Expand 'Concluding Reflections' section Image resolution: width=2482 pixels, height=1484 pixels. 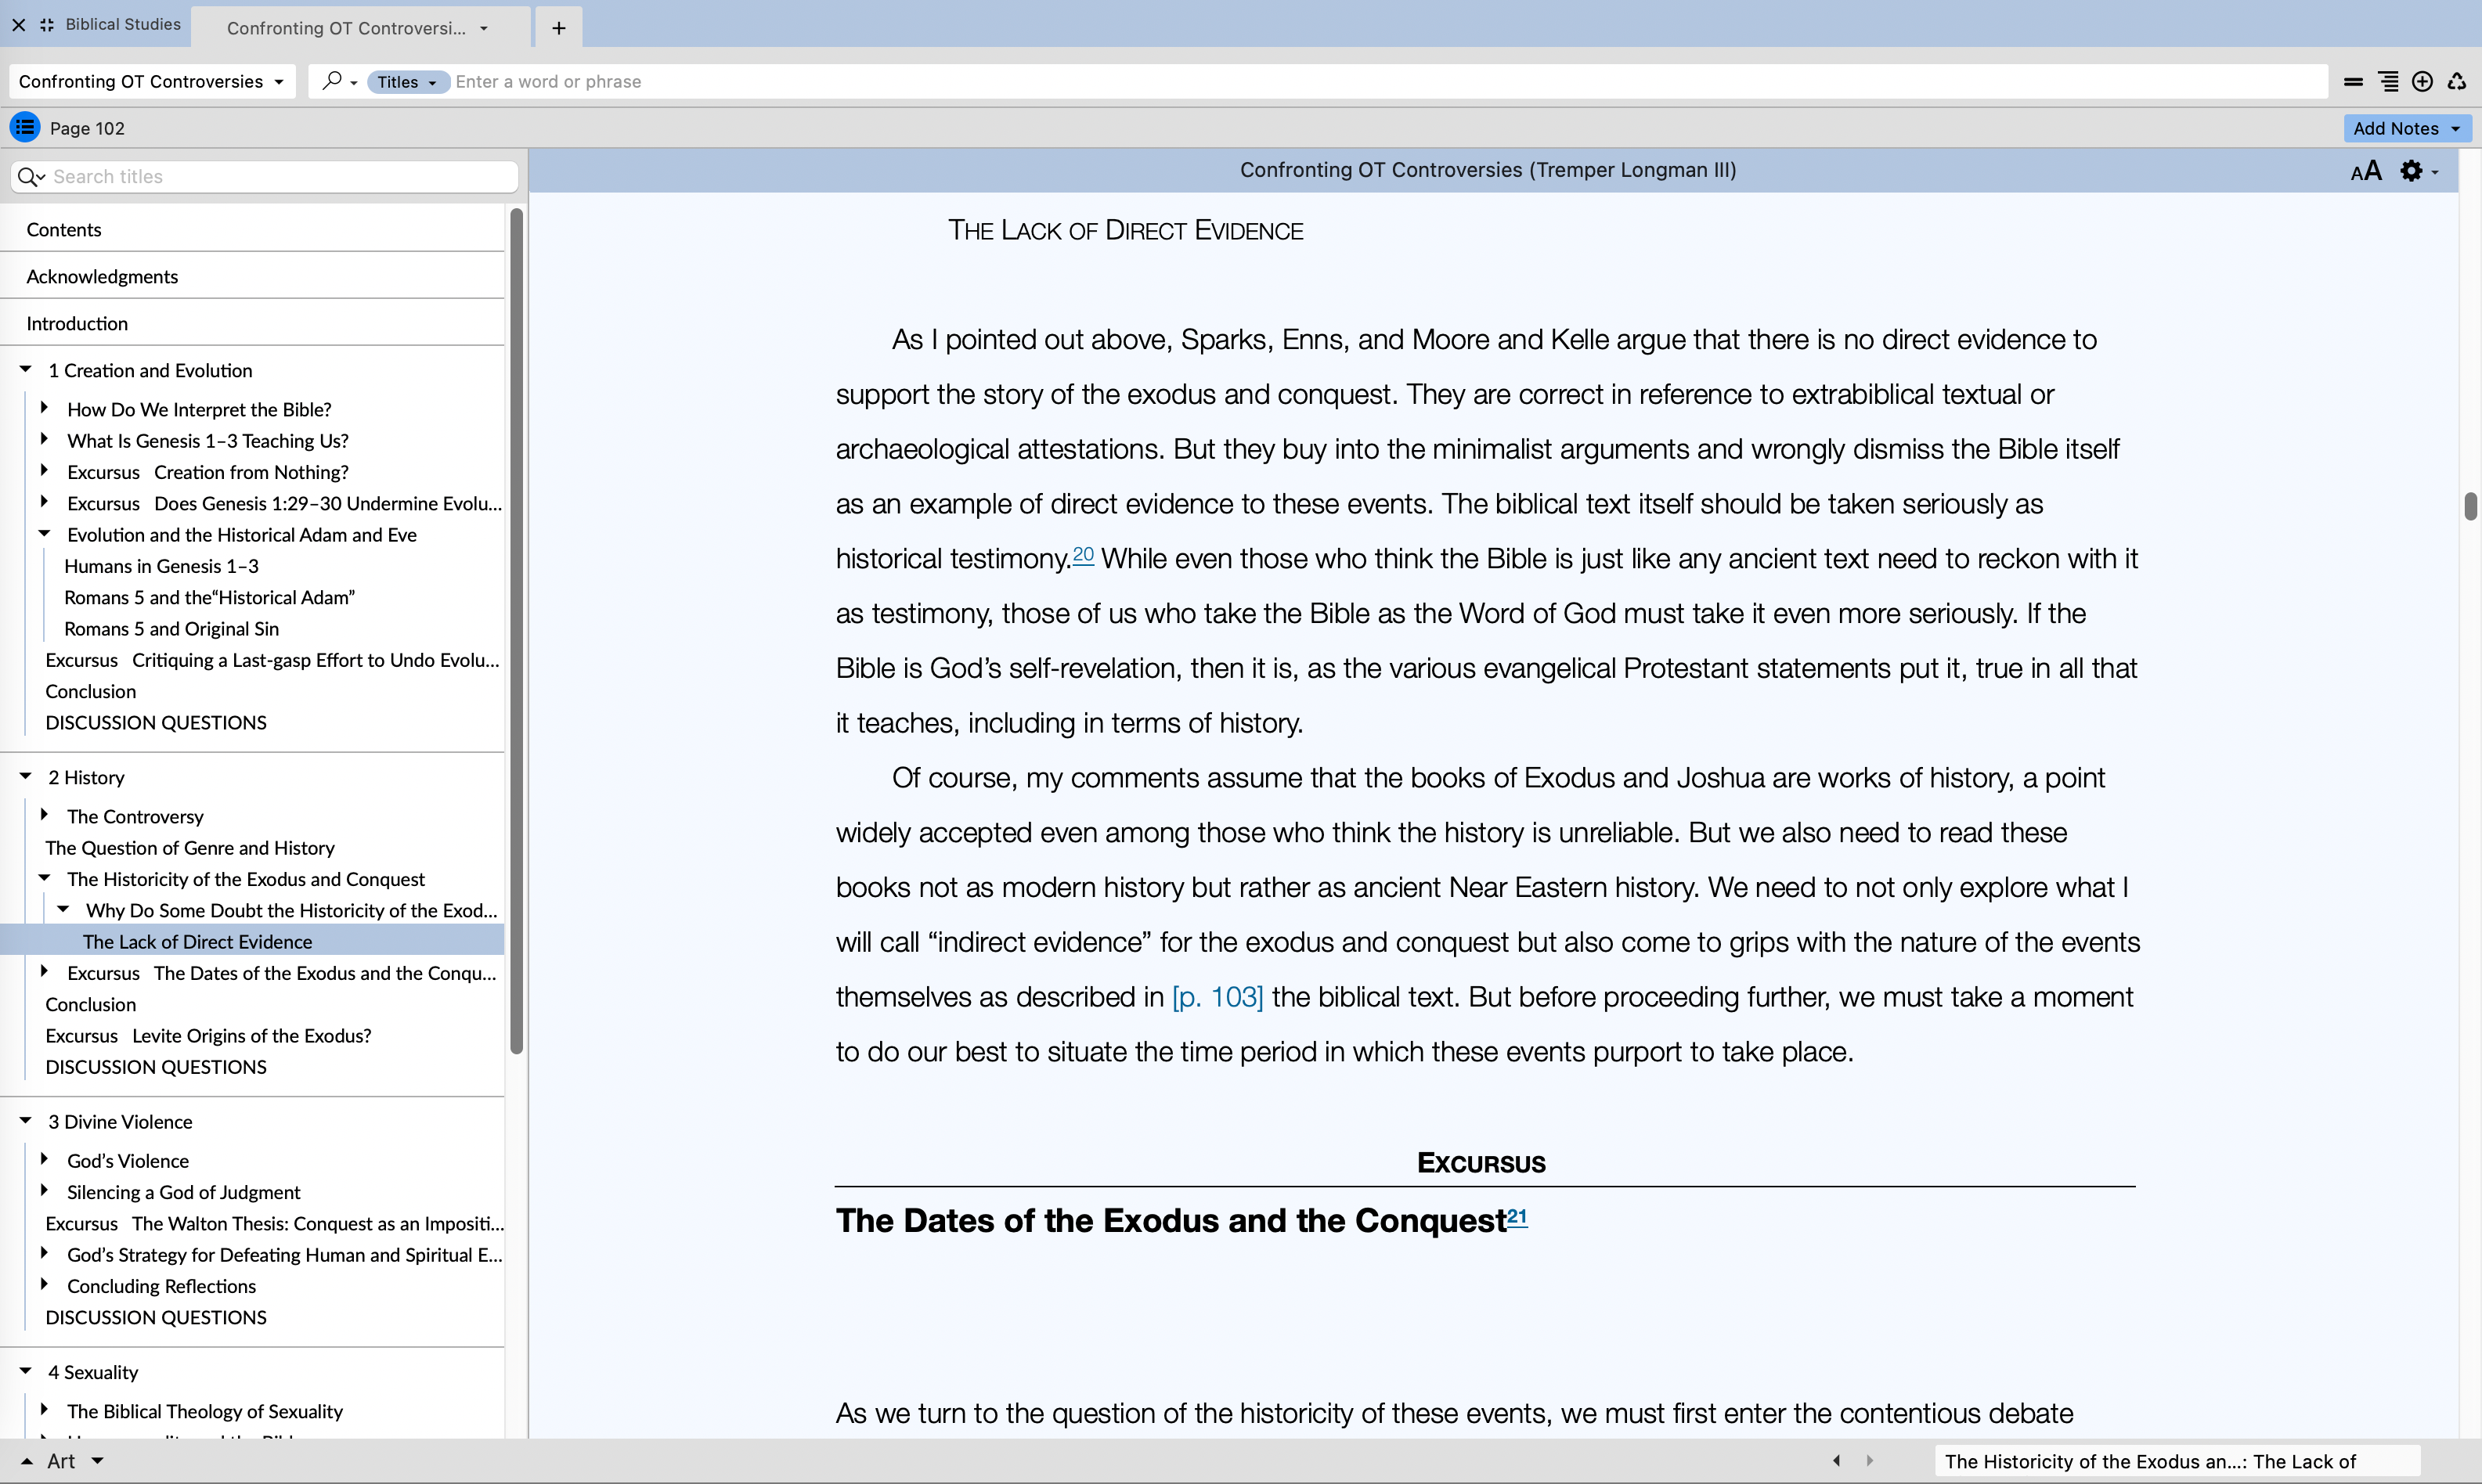click(x=44, y=1284)
